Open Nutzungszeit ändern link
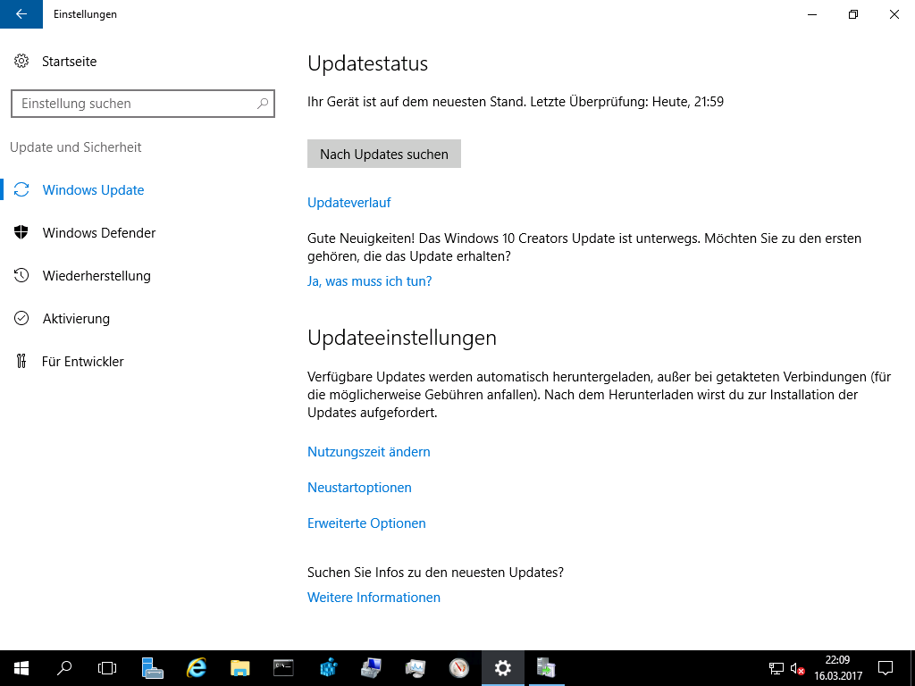Viewport: 915px width, 686px height. click(369, 452)
